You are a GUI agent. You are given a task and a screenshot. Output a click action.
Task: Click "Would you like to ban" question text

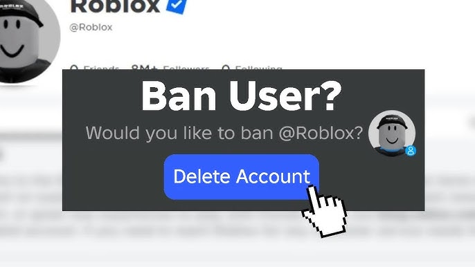click(179, 133)
